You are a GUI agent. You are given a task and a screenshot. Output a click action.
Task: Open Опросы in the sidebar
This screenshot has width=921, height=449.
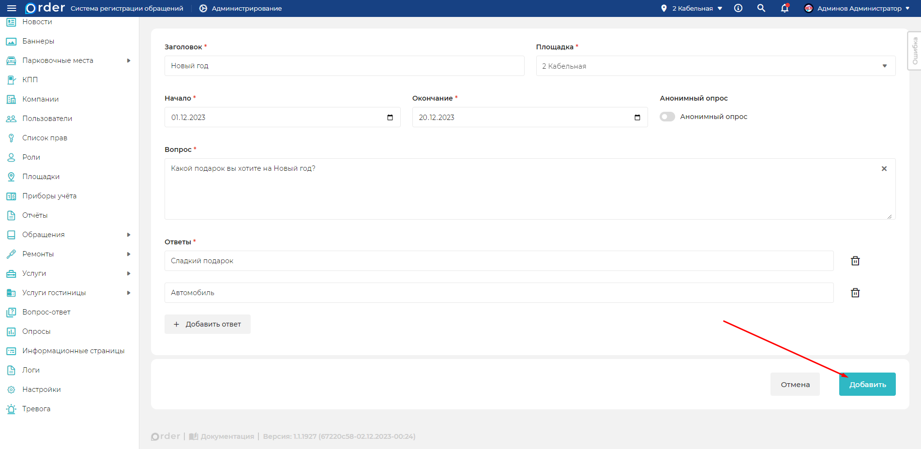pos(36,331)
